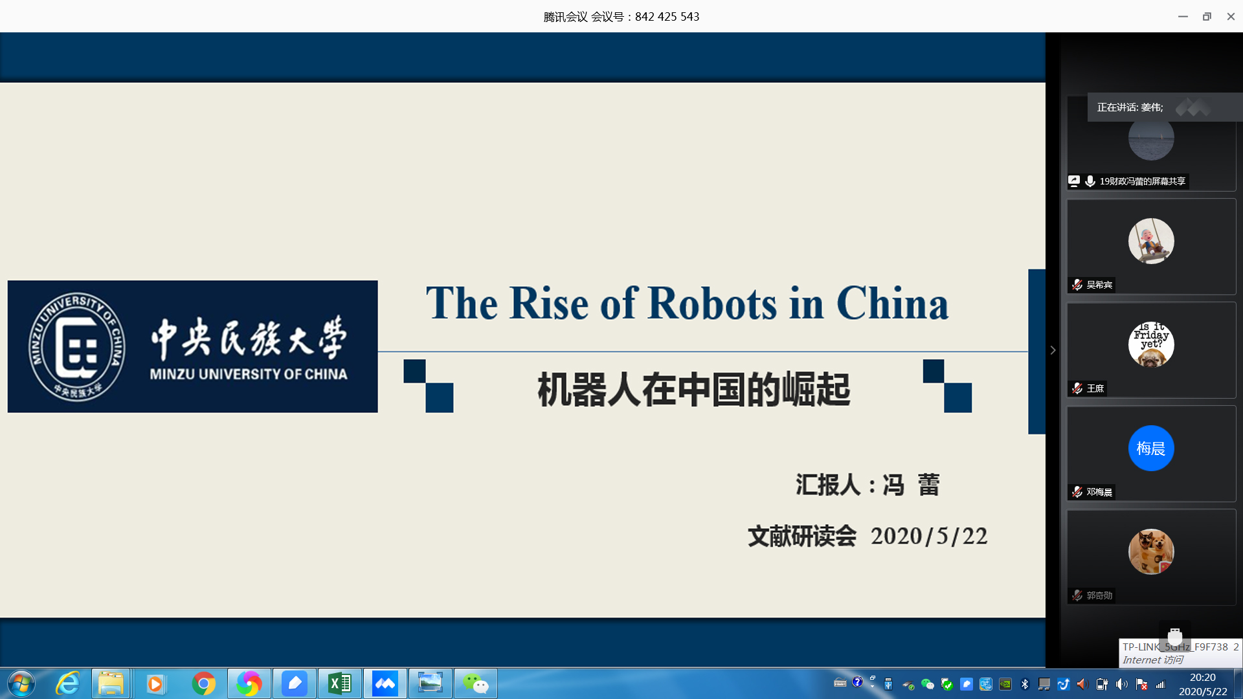Open Internet Explorer from the taskbar
The height and width of the screenshot is (699, 1243).
click(x=67, y=683)
